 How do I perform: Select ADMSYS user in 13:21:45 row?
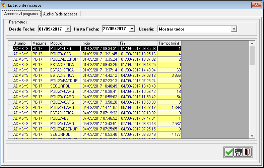click(22, 54)
